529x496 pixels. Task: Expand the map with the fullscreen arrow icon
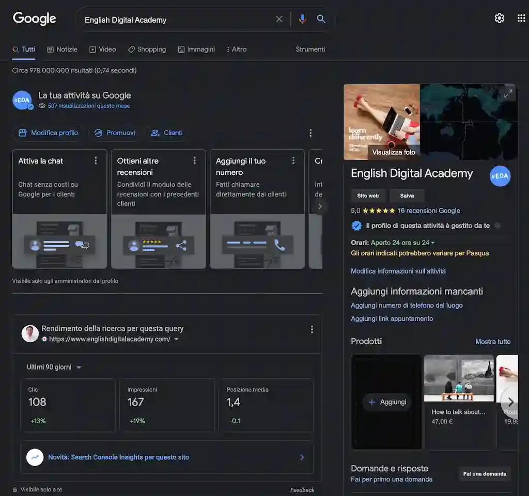click(x=508, y=93)
